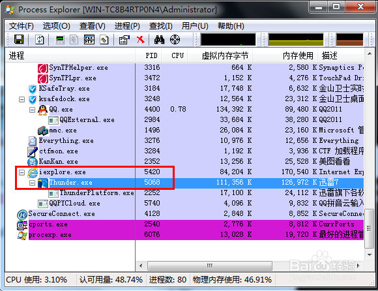Click the SynTPLpr.exe process icon
The height and width of the screenshot is (291, 378).
(x=43, y=78)
